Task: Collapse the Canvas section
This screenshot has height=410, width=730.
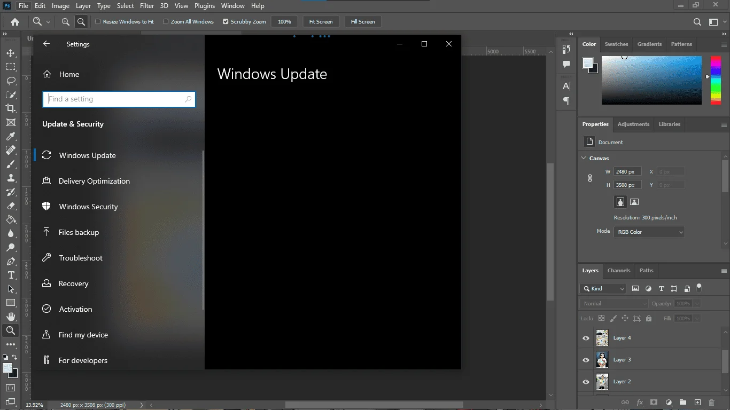Action: click(584, 159)
